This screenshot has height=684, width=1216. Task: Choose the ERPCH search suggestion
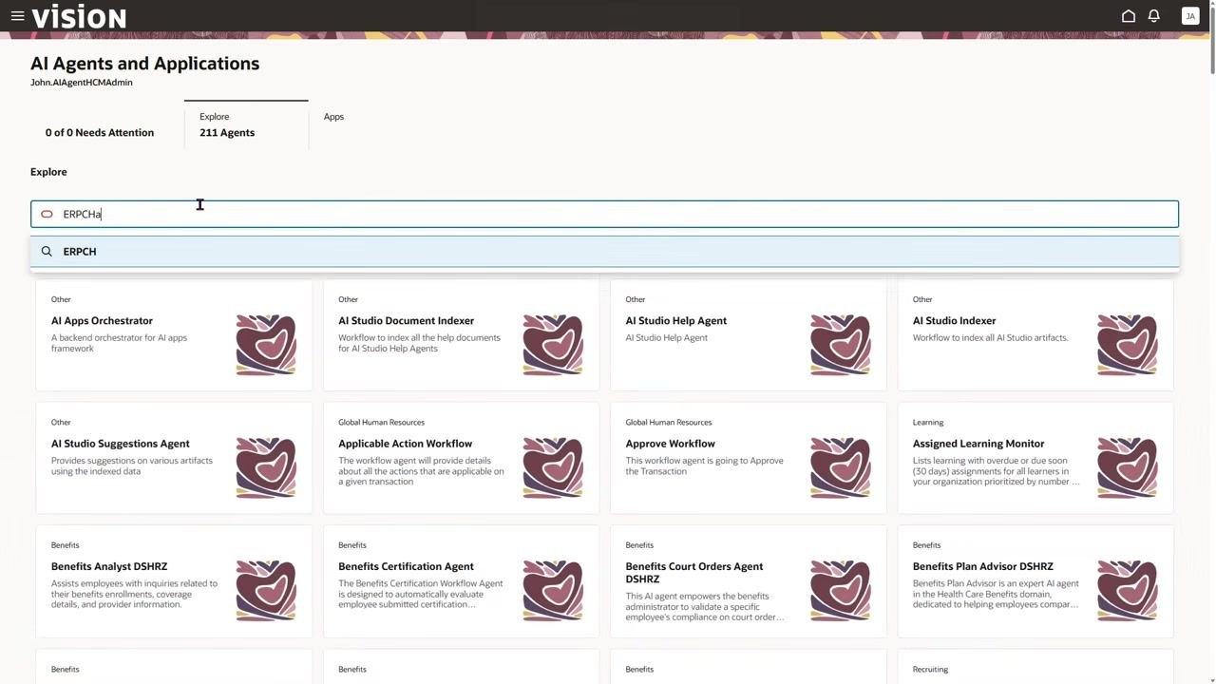pos(604,252)
